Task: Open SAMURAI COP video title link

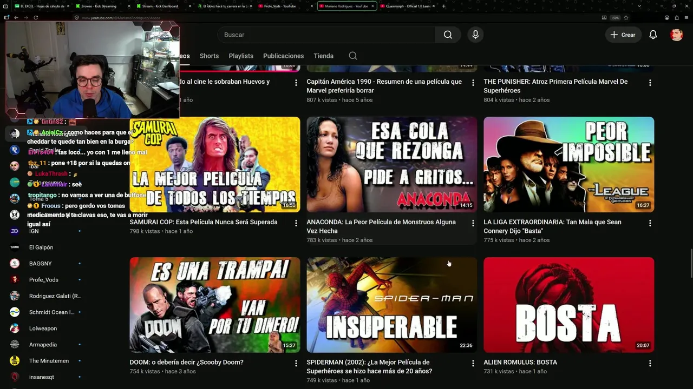Action: pos(204,222)
